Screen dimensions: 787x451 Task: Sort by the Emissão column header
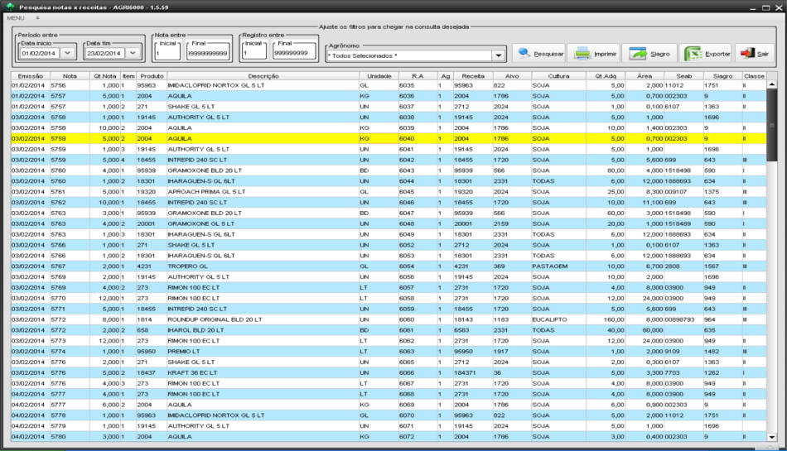[x=31, y=76]
